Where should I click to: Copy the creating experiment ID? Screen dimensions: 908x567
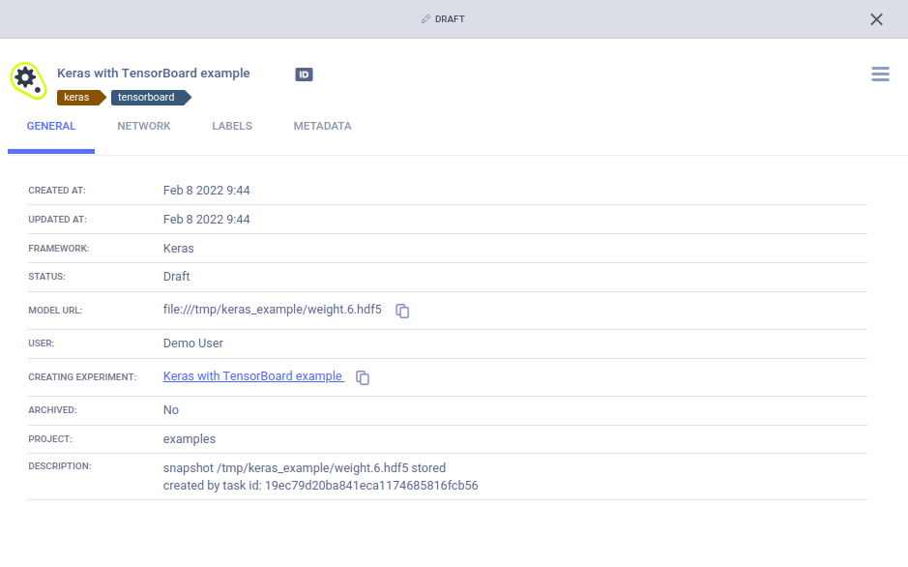tap(363, 377)
